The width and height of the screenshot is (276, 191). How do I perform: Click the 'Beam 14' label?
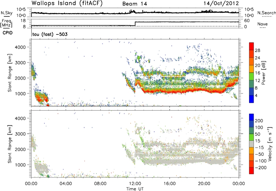135,4
